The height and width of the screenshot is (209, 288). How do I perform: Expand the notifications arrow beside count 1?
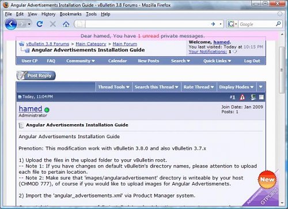[x=235, y=52]
